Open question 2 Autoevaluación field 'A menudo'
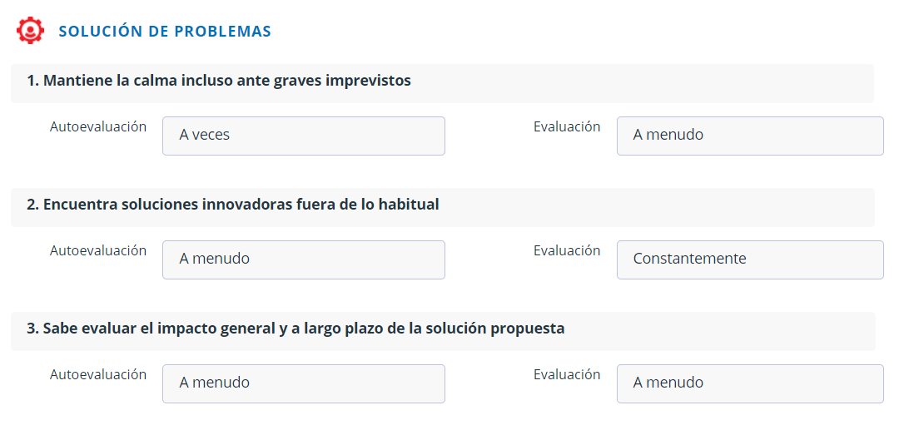The image size is (899, 425). coord(303,259)
